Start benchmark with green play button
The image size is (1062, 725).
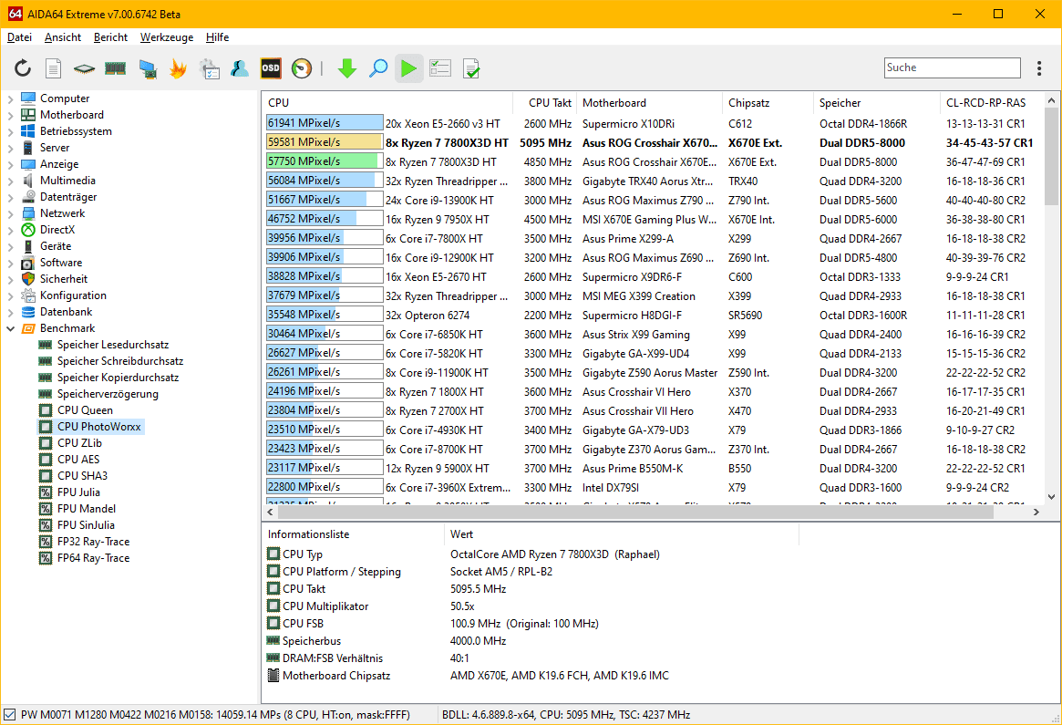[x=408, y=67]
